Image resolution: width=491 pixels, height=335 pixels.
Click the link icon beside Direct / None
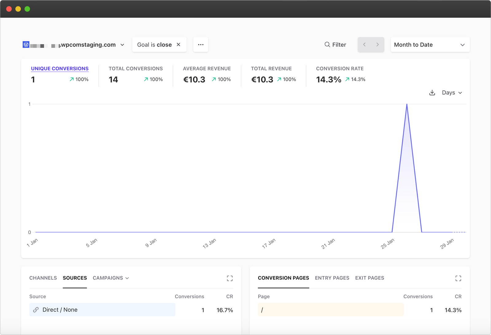click(37, 310)
